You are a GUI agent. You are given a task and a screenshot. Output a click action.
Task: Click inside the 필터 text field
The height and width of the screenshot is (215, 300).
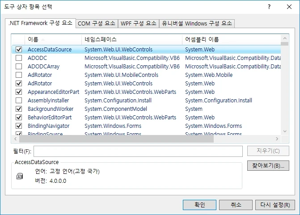(x=138, y=151)
